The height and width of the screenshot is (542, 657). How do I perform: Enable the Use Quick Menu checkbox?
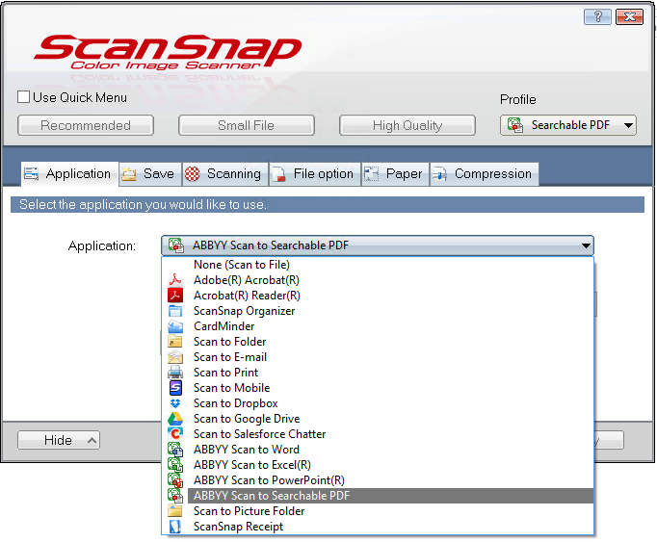(x=23, y=97)
